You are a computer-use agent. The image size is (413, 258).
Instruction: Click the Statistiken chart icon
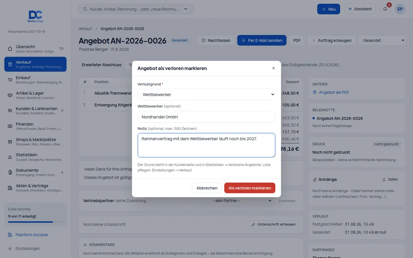[10, 157]
